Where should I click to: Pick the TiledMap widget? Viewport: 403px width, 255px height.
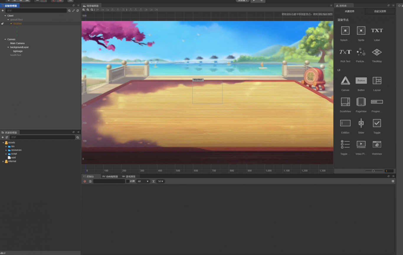[377, 52]
